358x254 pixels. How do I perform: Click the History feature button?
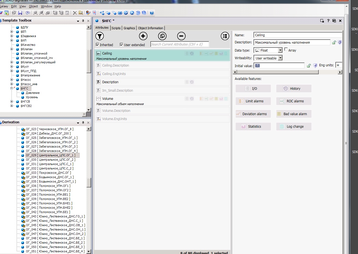pos(294,89)
